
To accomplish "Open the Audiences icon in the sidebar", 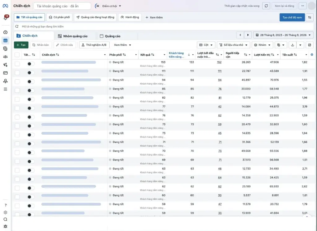I will click(6, 57).
